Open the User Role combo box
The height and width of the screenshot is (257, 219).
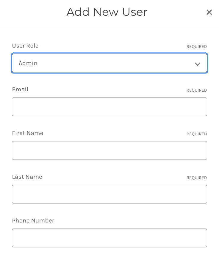pyautogui.click(x=109, y=63)
